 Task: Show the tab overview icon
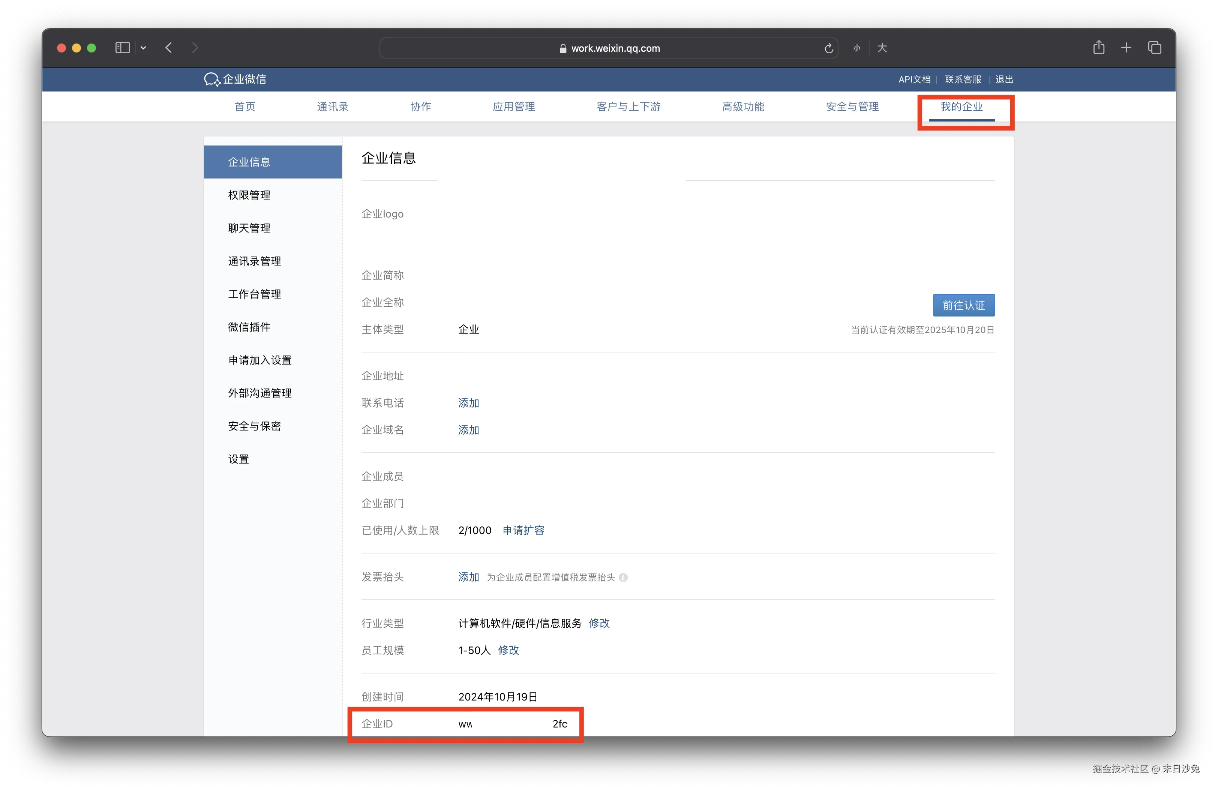[x=1155, y=48]
